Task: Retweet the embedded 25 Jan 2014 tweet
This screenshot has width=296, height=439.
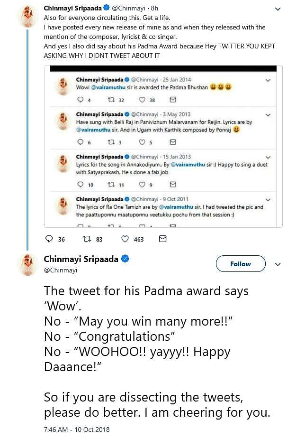Action: point(111,100)
